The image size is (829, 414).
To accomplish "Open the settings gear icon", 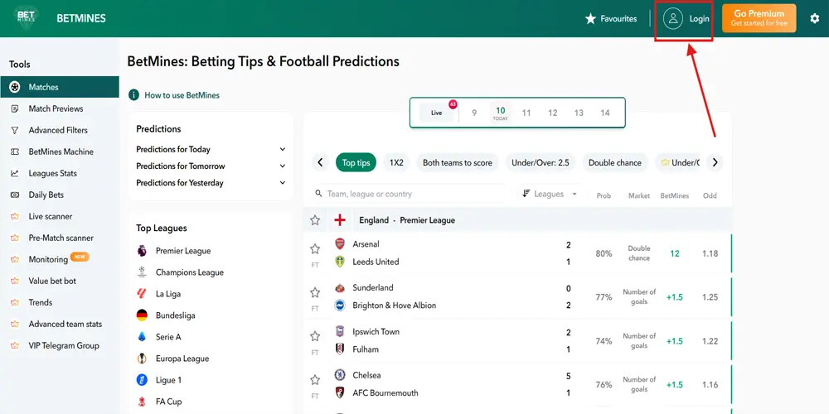I will (x=814, y=18).
